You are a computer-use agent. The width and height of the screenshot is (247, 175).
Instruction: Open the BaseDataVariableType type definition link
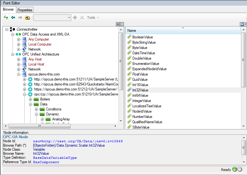55,158
